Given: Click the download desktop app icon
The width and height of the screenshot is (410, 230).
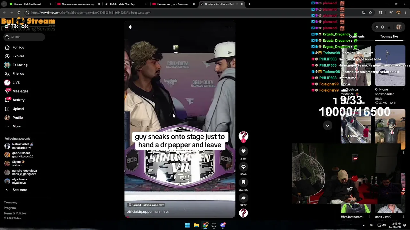Looking at the screenshot, I should tap(389, 27).
